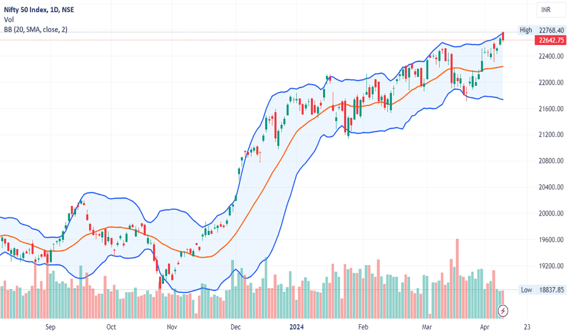Click the Dec label on time axis
The width and height of the screenshot is (568, 335).
[x=235, y=326]
